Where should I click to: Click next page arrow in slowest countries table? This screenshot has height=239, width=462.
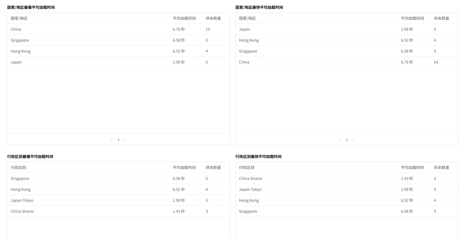point(125,139)
